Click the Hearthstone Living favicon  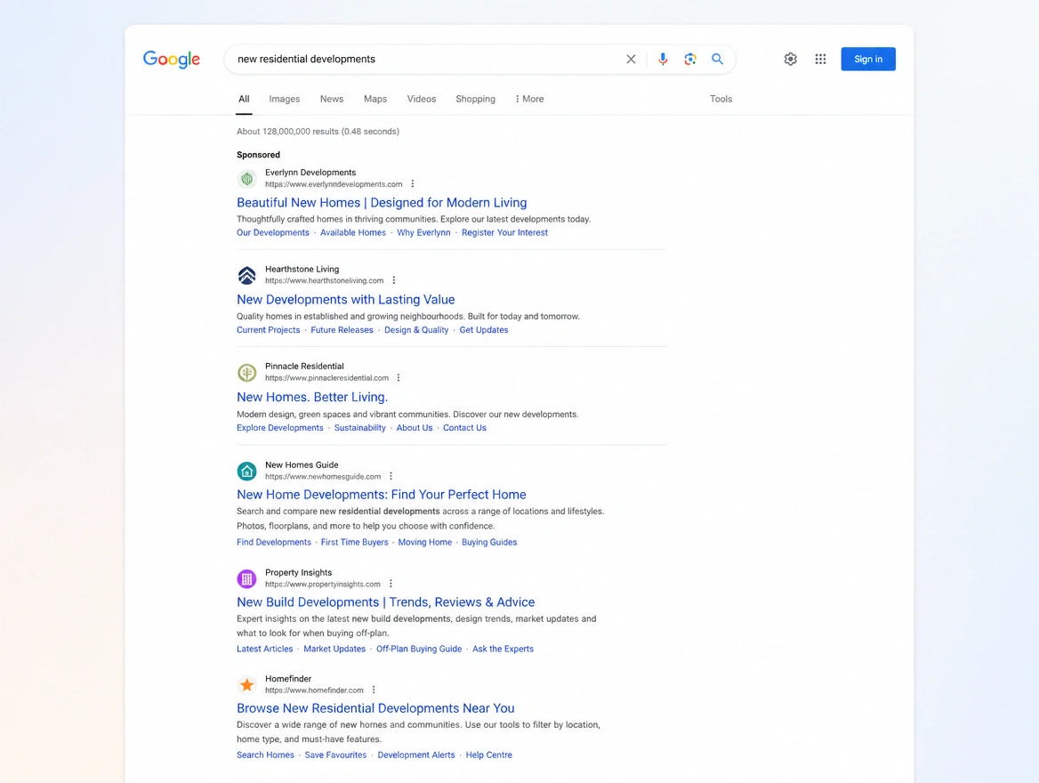(x=247, y=275)
